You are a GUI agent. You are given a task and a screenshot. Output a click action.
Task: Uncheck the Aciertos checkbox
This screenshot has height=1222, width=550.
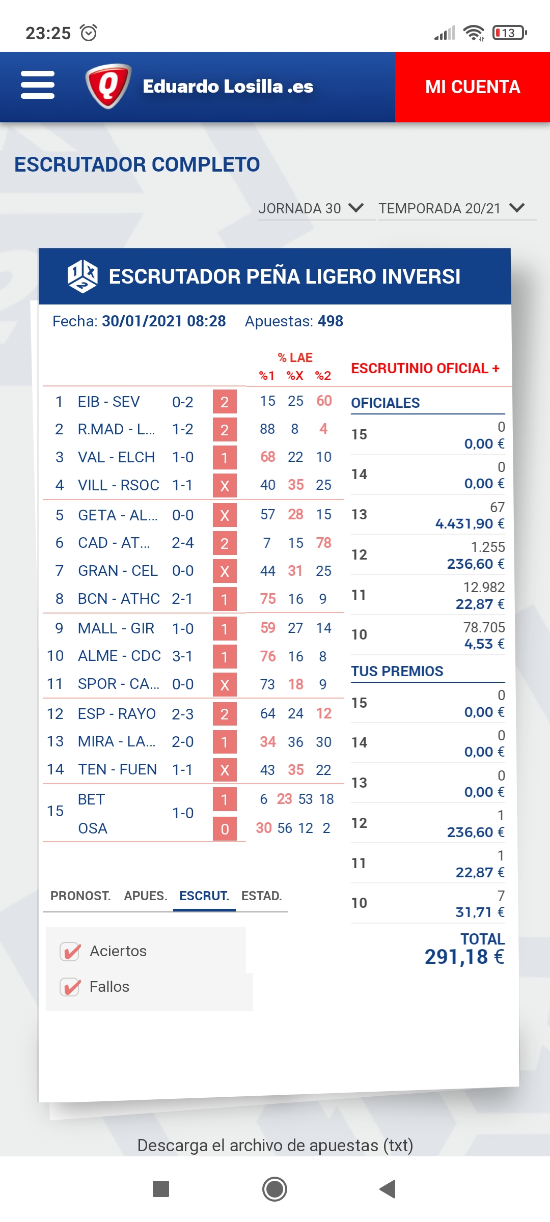coord(70,951)
